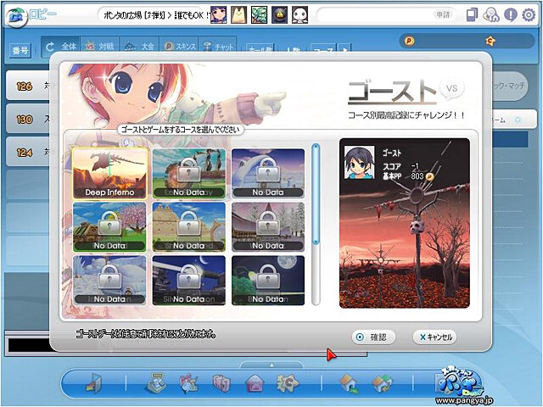Viewport: 543px width, 407px height.
Task: Click the course list scrollbar handle
Action: pos(316,194)
